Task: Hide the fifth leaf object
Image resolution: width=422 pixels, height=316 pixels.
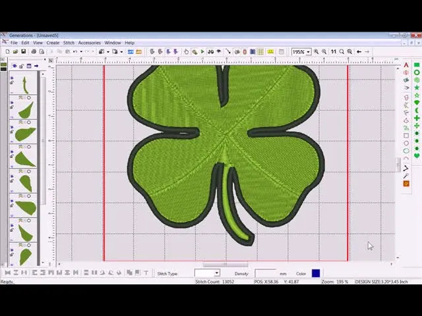Action: tap(12, 176)
